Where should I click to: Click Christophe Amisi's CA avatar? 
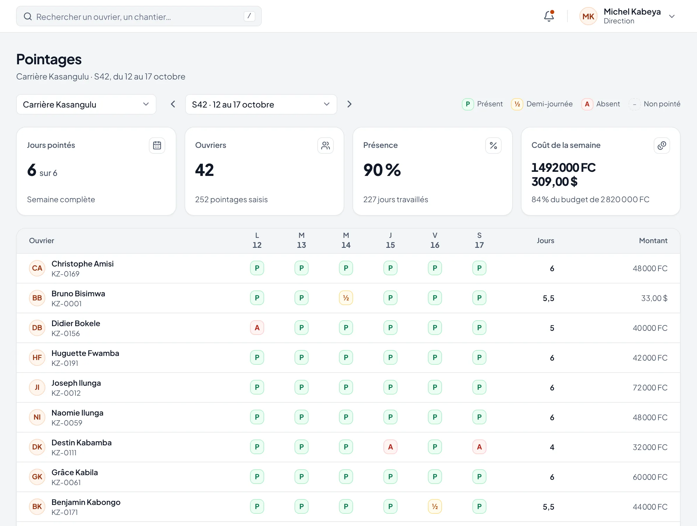(37, 268)
